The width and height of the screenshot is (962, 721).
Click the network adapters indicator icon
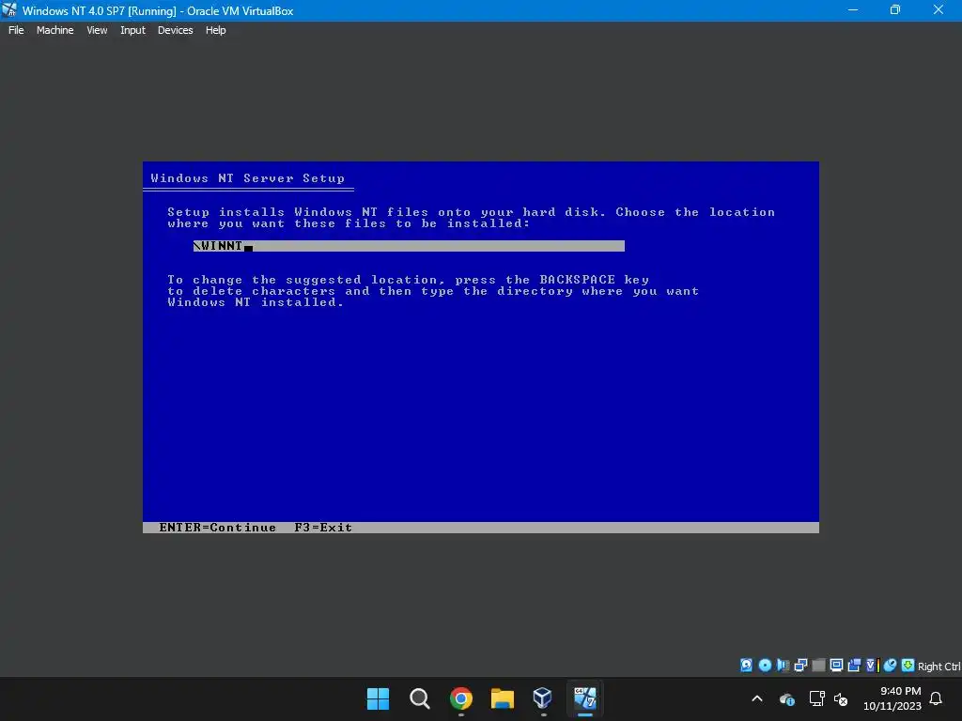[x=800, y=666]
